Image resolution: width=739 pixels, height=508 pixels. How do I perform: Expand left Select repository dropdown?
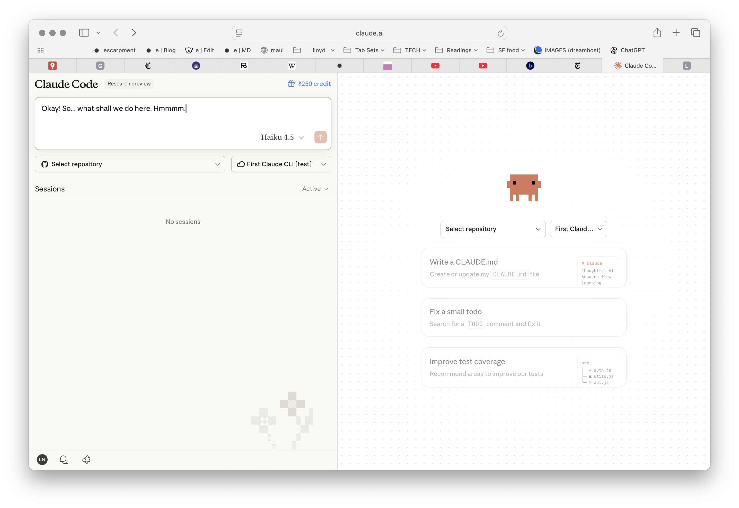(x=130, y=164)
